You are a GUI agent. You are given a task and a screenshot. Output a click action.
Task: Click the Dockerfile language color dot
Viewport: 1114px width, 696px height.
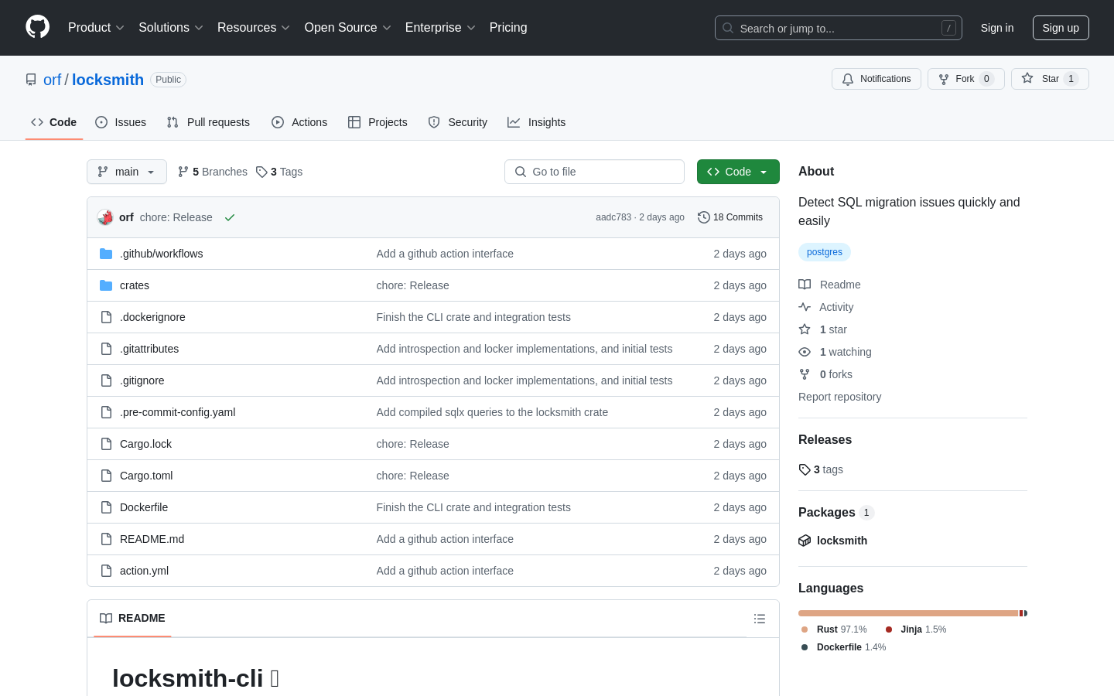(805, 647)
